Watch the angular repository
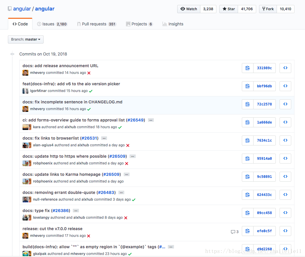Viewport: 305px width, 257px height. (x=189, y=9)
